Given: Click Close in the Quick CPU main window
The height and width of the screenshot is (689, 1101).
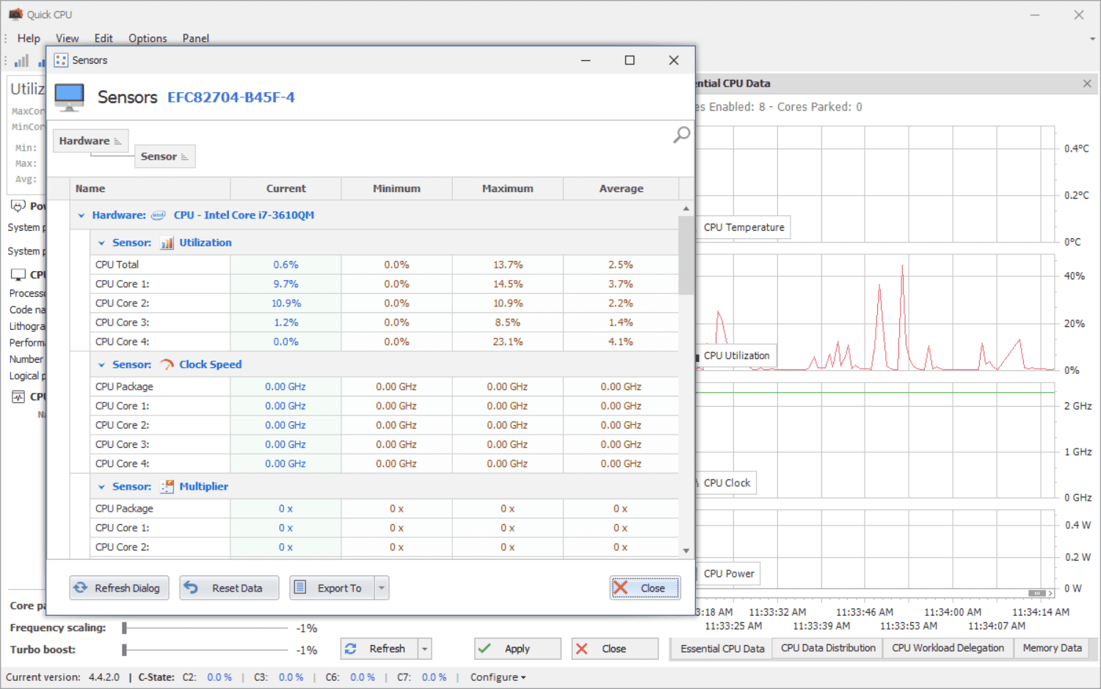Looking at the screenshot, I should [x=614, y=649].
